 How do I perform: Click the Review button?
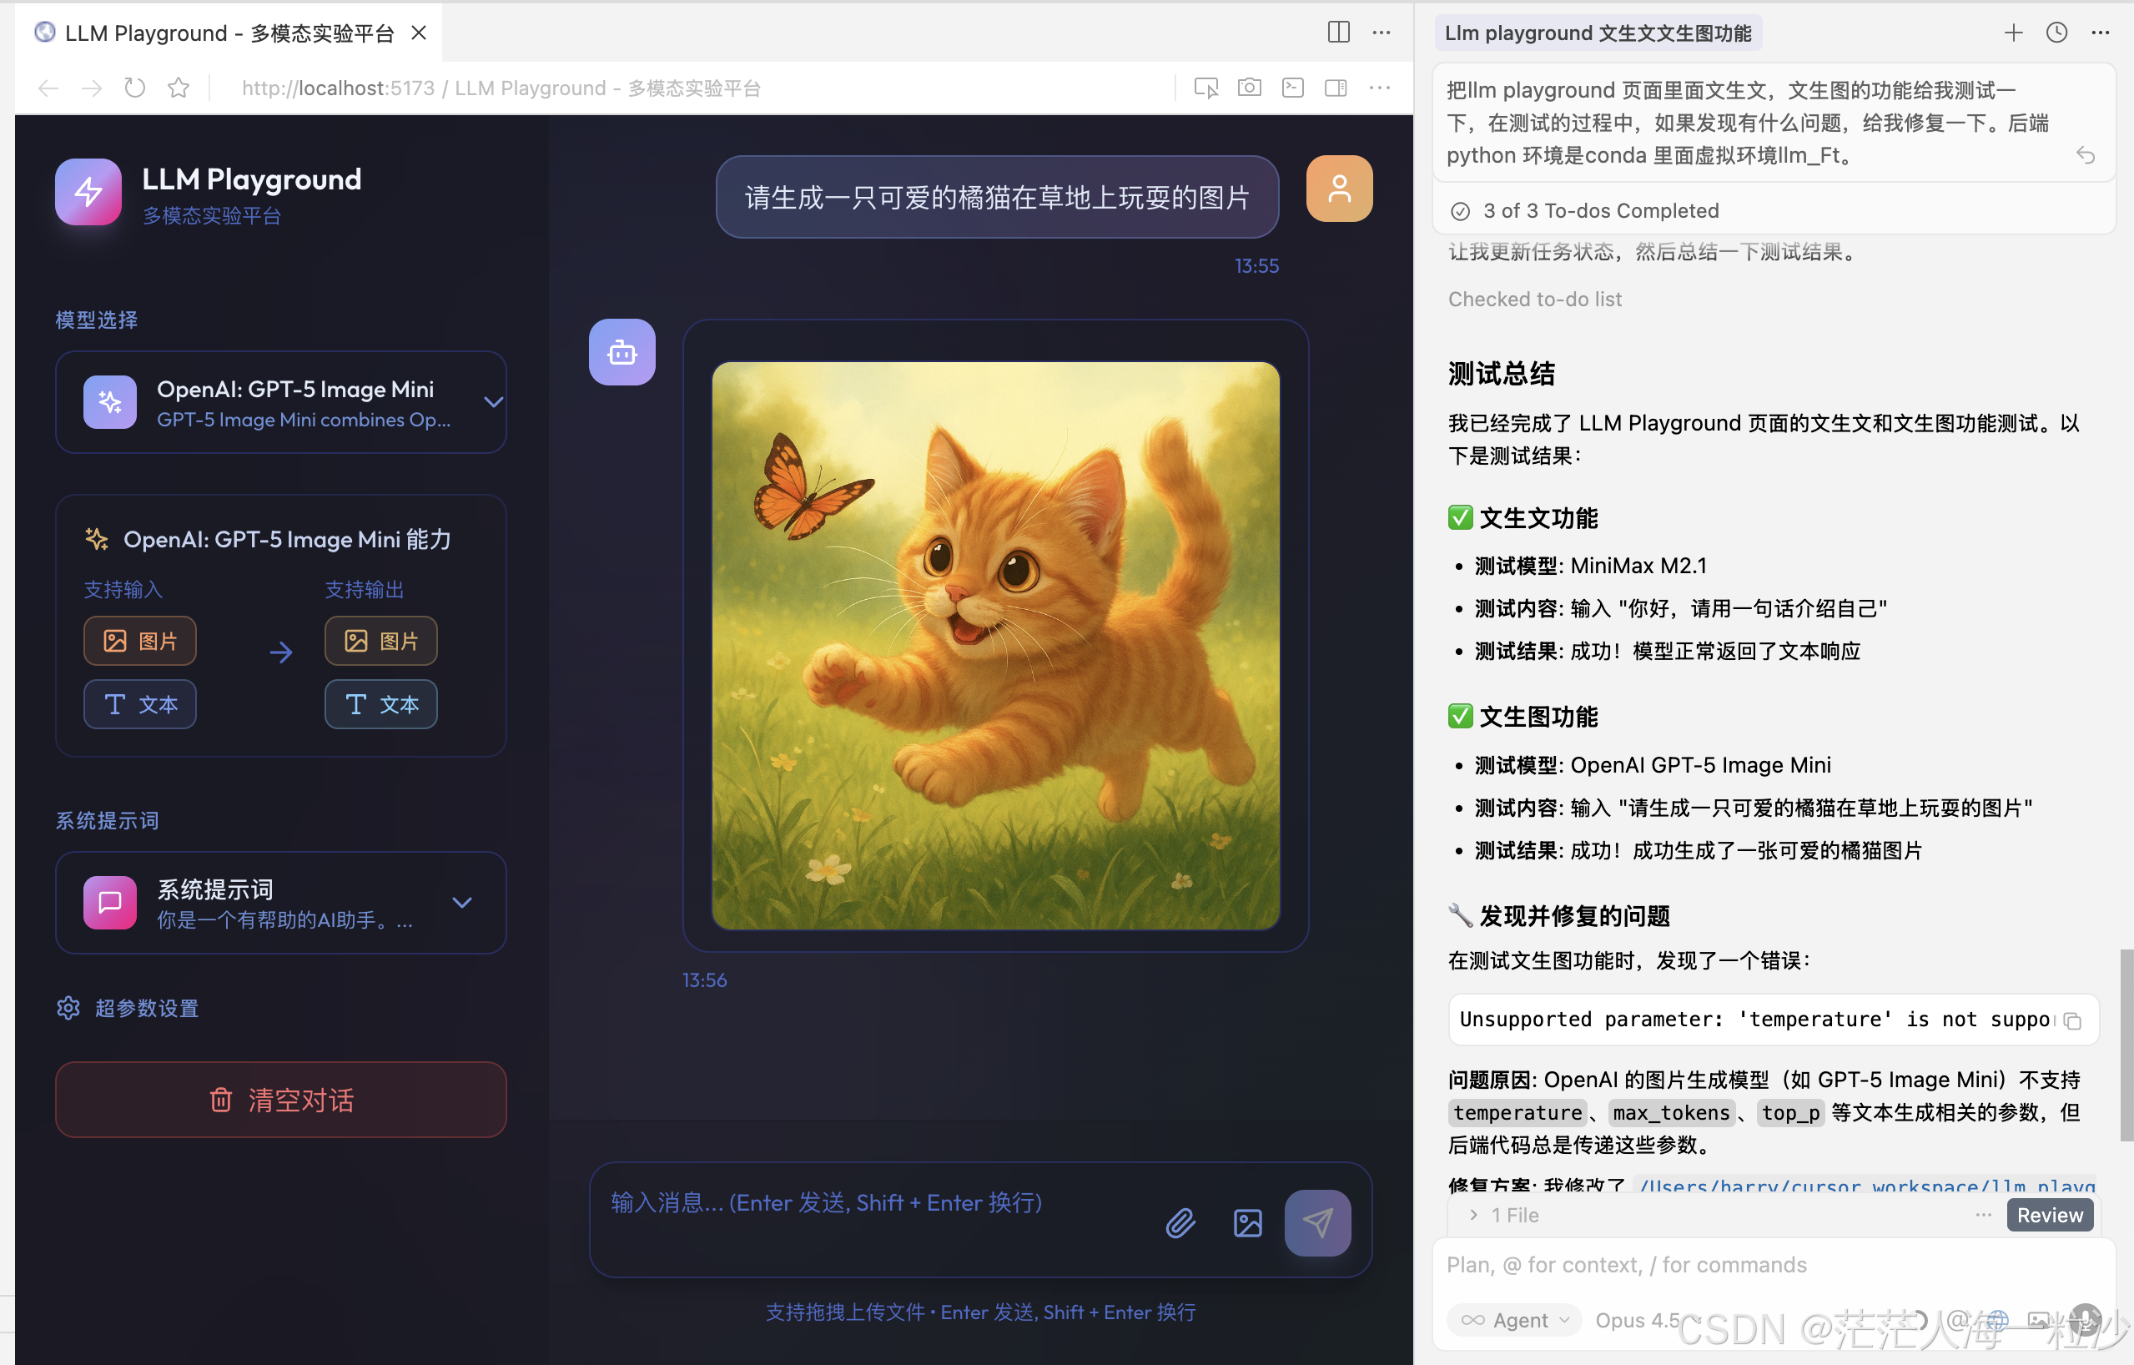[x=2049, y=1215]
